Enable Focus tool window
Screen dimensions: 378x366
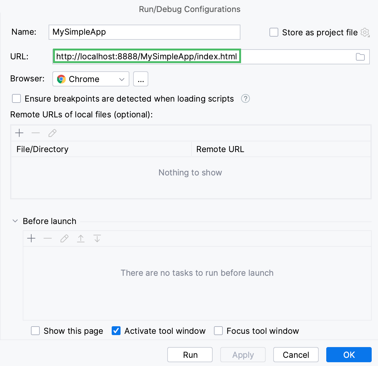218,331
